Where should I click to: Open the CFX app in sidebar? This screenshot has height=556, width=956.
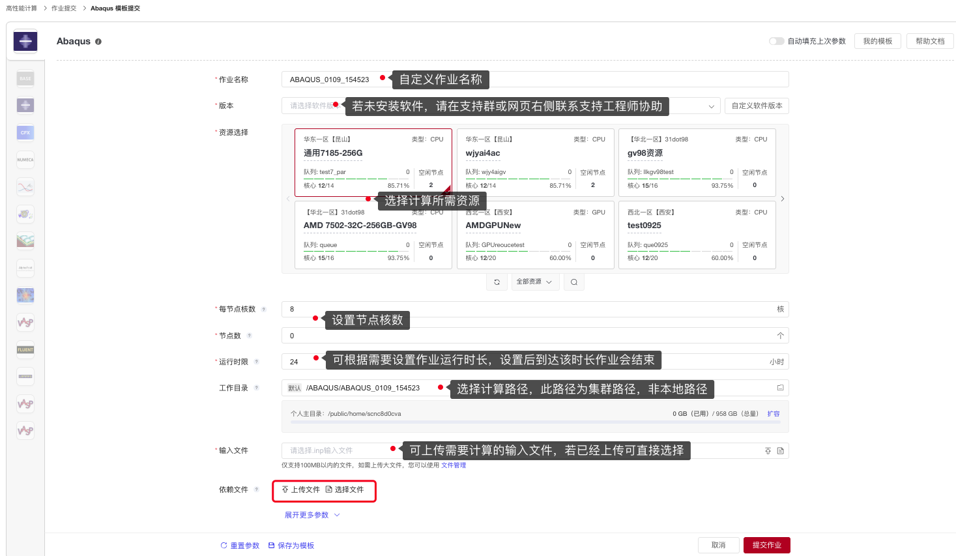25,132
